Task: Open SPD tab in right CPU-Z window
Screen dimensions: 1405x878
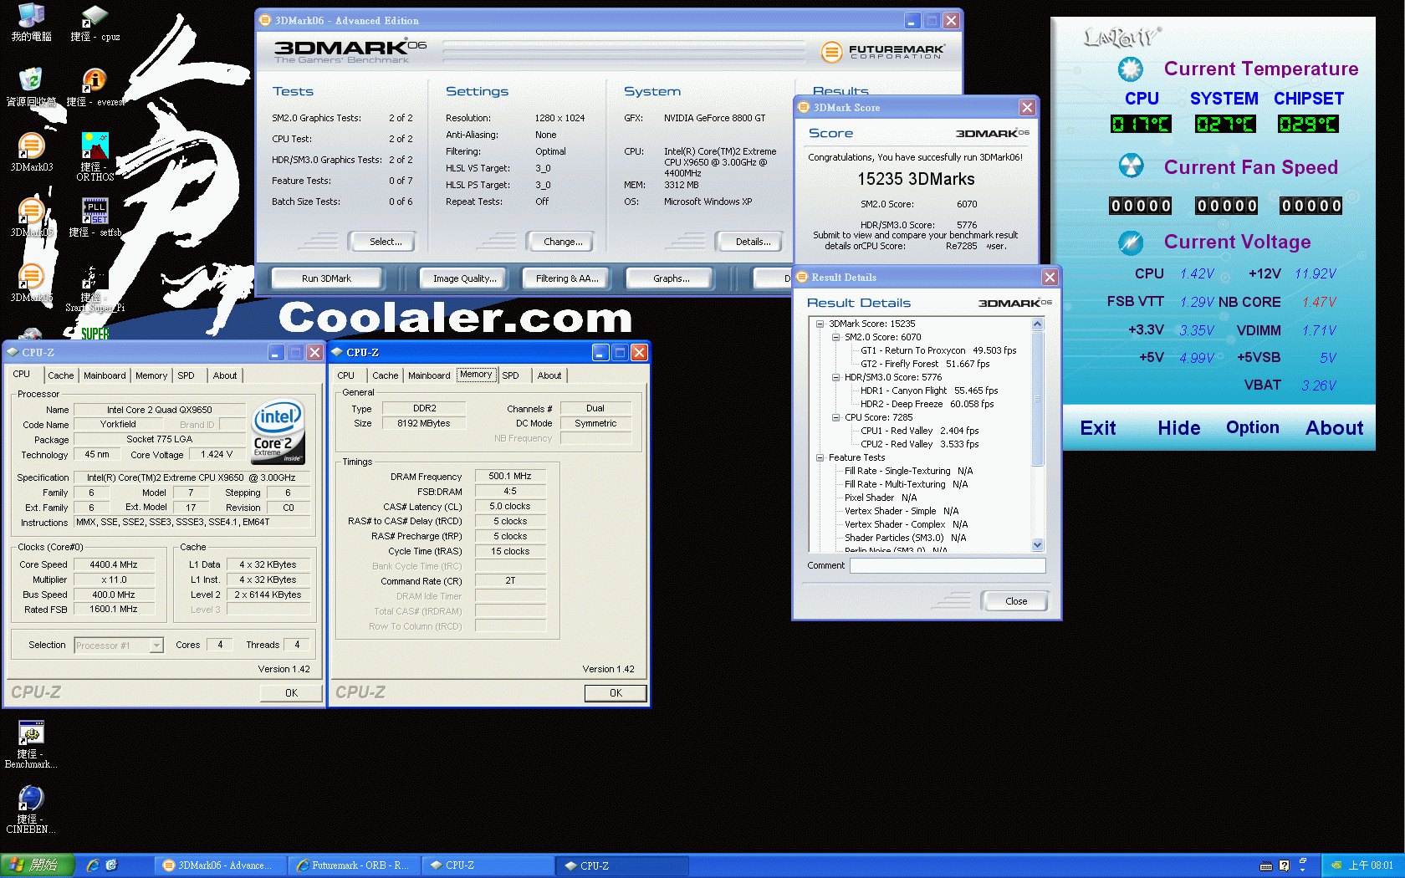Action: coord(510,375)
